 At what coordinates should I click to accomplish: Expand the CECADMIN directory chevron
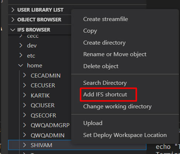point(25,75)
